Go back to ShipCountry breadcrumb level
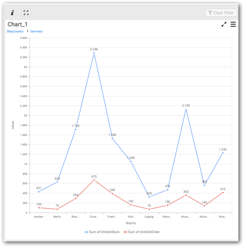This screenshot has height=247, width=244. [x=15, y=31]
